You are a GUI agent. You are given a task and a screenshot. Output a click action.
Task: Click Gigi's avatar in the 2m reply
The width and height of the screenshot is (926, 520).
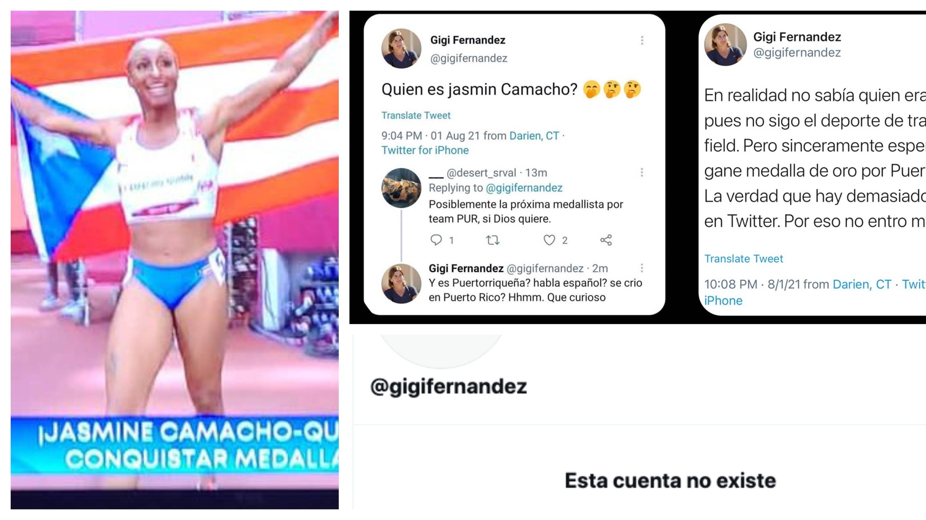click(x=401, y=284)
